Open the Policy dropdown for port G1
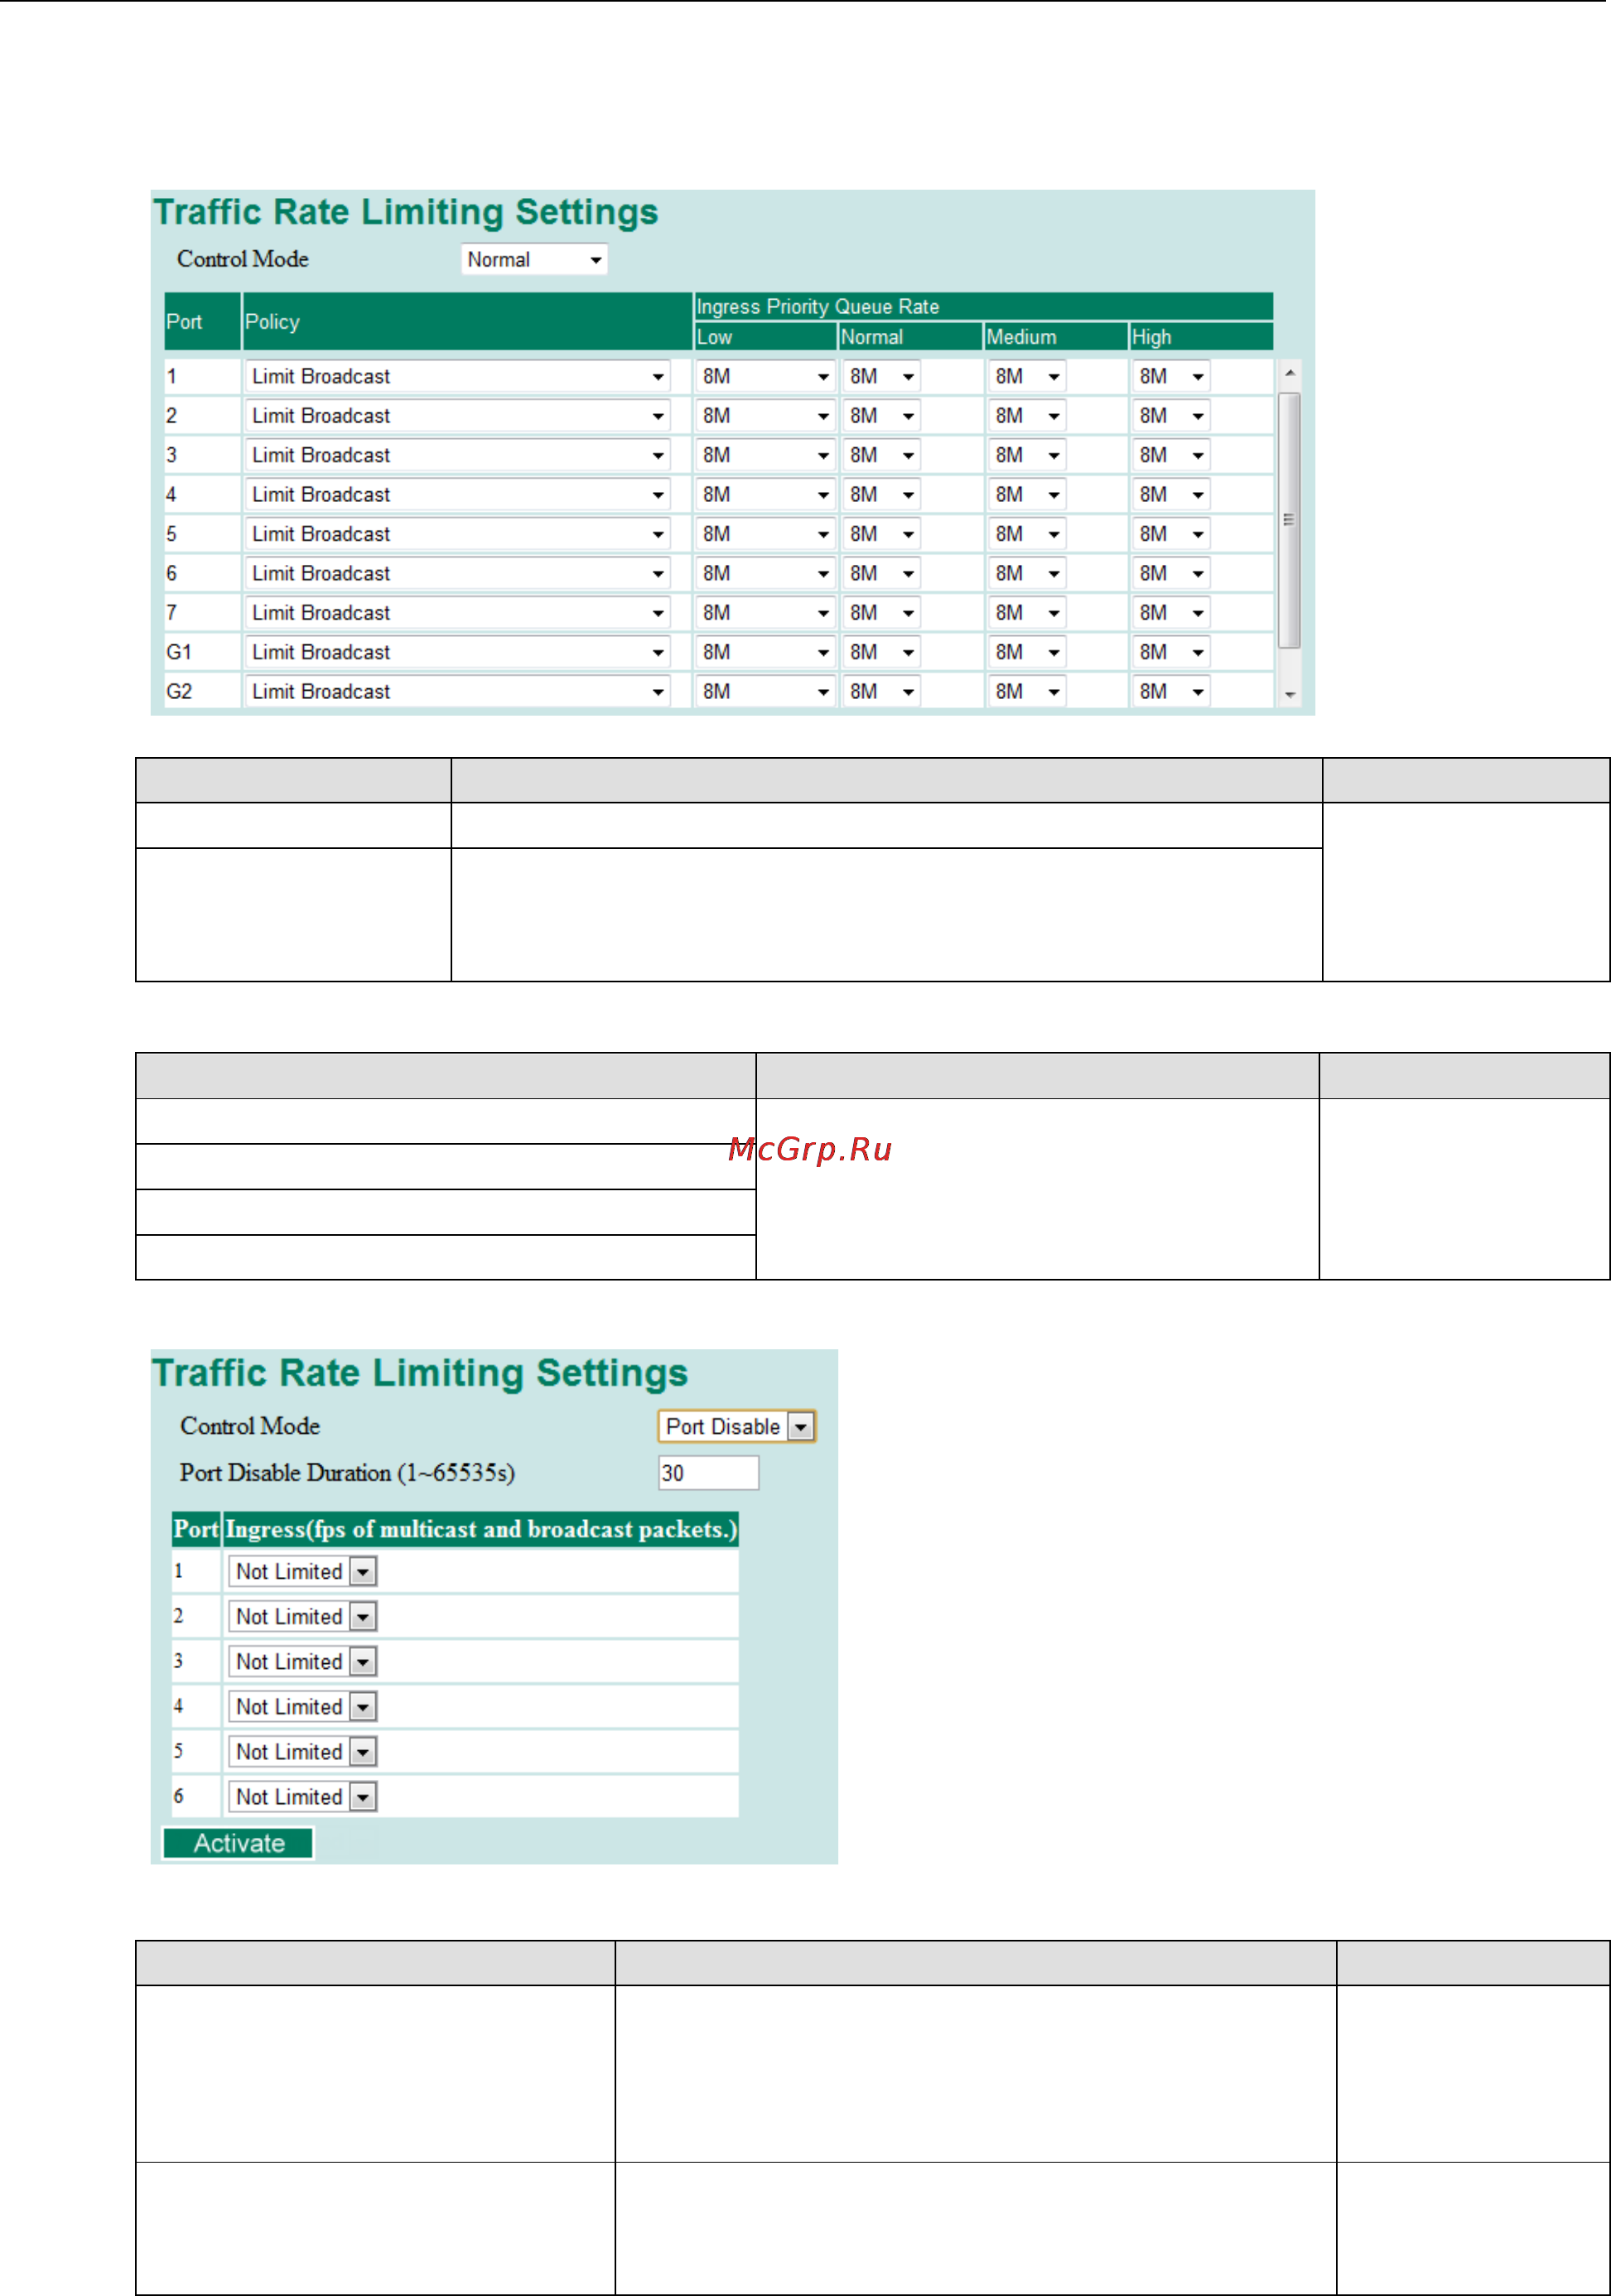 [457, 653]
